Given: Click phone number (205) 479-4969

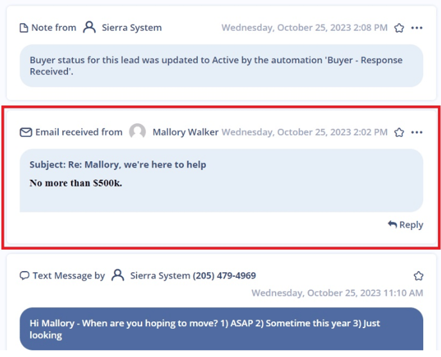Looking at the screenshot, I should pyautogui.click(x=224, y=275).
